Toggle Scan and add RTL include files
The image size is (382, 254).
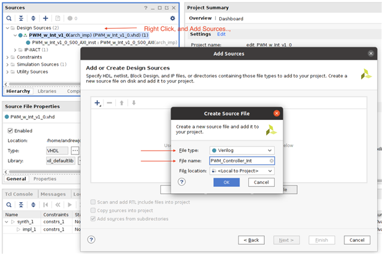(93, 202)
